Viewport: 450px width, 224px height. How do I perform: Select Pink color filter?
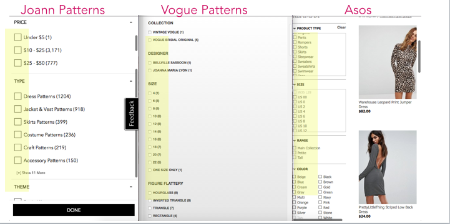(x=320, y=202)
